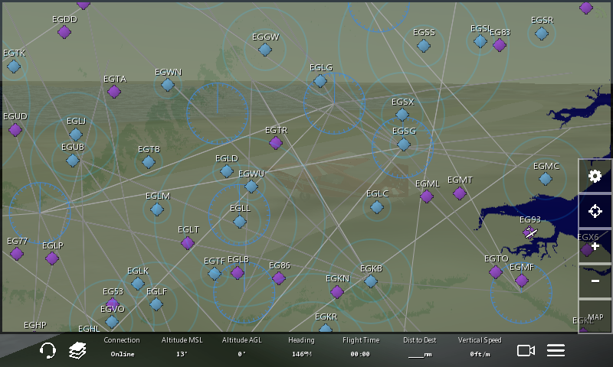
Task: Select EGKN purple airport marker
Action: click(337, 291)
